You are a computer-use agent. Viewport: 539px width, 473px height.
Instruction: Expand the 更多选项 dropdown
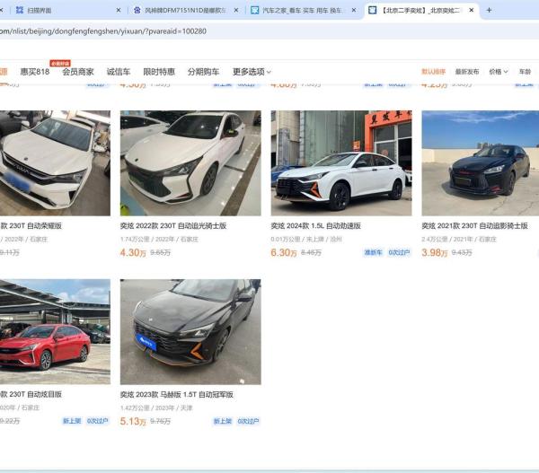(x=252, y=72)
